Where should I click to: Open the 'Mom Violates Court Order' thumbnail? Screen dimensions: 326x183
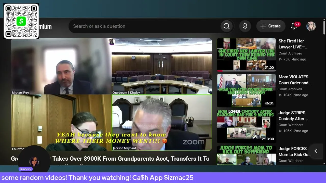point(246,90)
